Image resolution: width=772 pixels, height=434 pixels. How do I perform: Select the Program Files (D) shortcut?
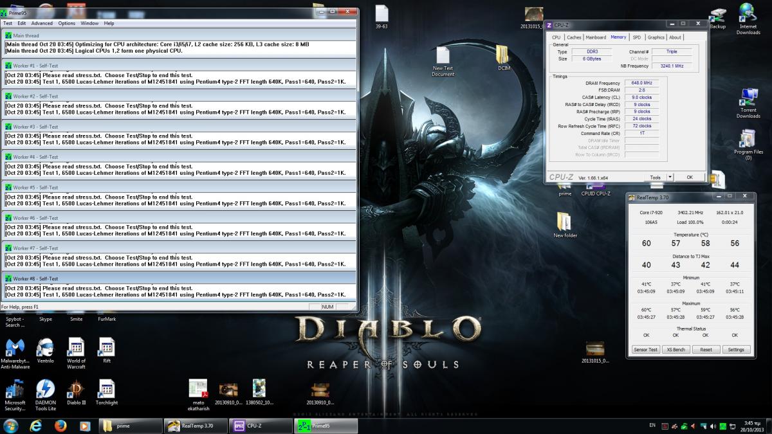pyautogui.click(x=748, y=145)
